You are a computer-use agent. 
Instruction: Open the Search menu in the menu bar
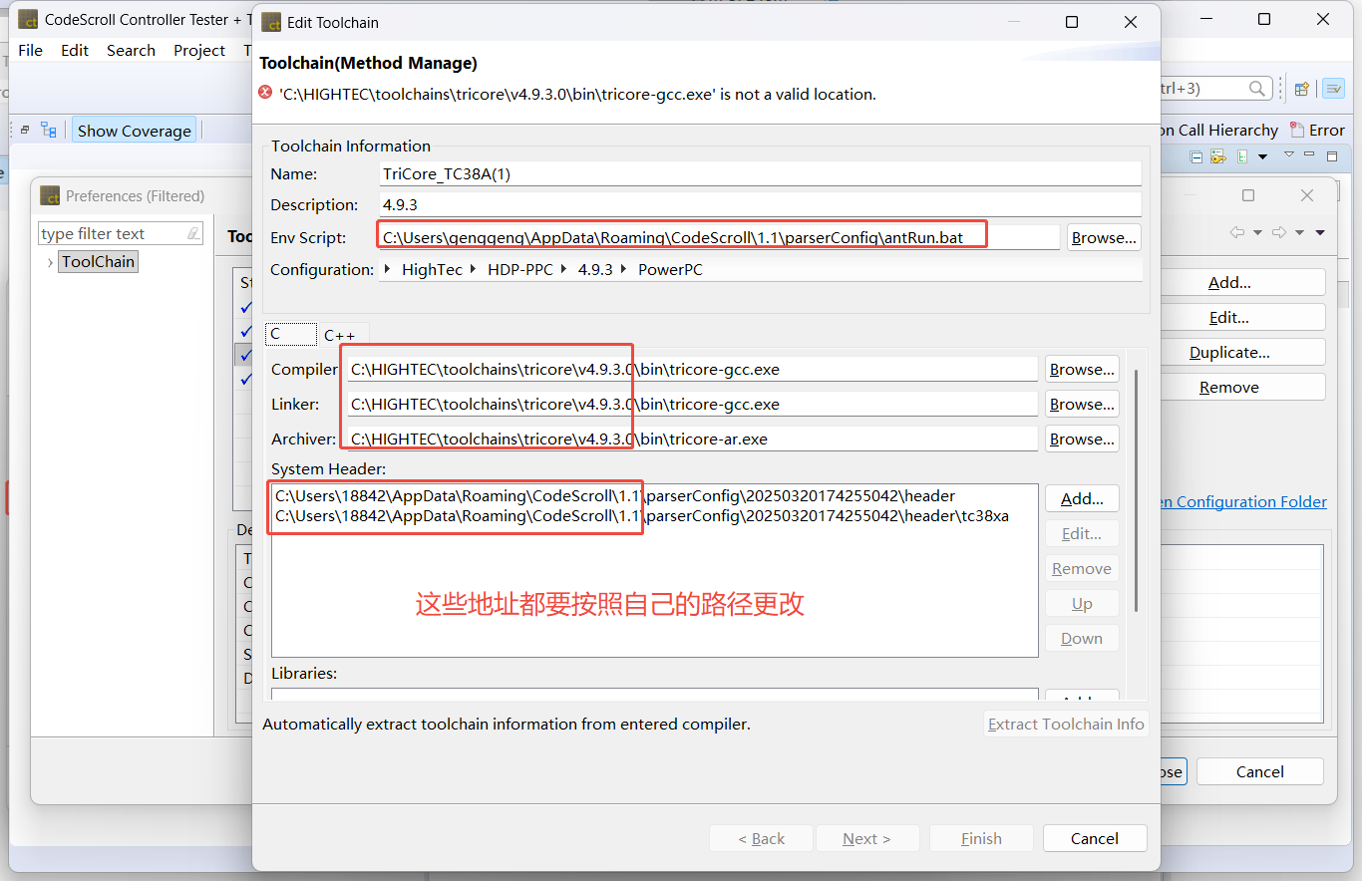(131, 50)
